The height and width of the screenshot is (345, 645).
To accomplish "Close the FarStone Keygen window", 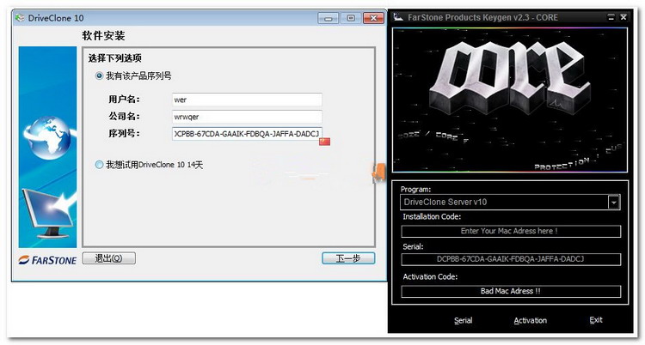I will tap(623, 17).
